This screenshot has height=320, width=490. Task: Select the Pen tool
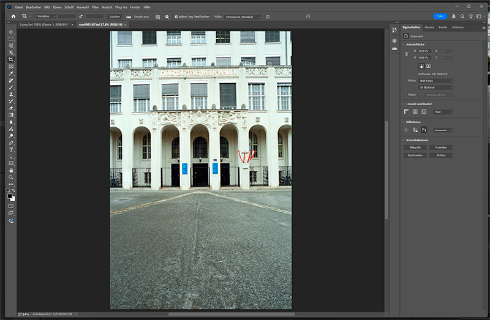click(11, 143)
